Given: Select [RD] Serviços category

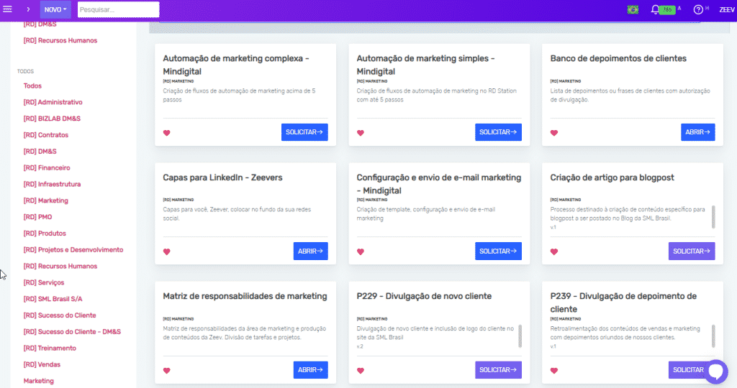Looking at the screenshot, I should (x=44, y=283).
